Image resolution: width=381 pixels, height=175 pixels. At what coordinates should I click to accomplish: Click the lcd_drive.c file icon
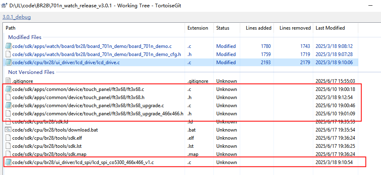click(8, 63)
